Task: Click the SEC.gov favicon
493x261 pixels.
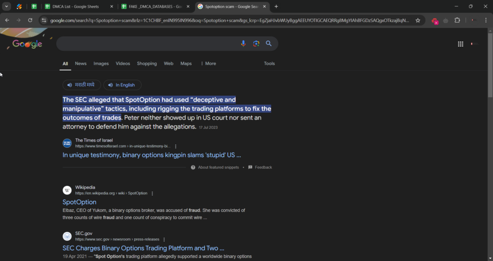Action: click(67, 236)
